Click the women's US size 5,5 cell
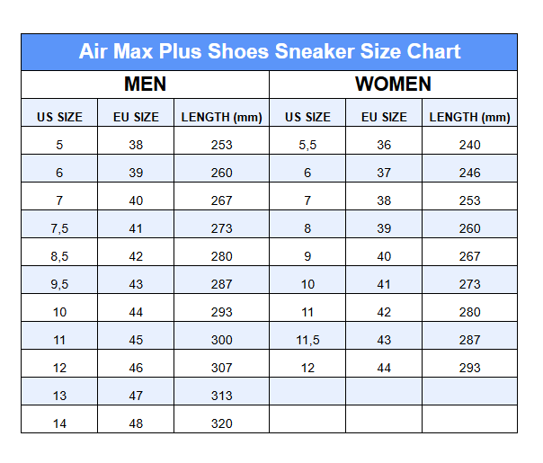 point(307,145)
